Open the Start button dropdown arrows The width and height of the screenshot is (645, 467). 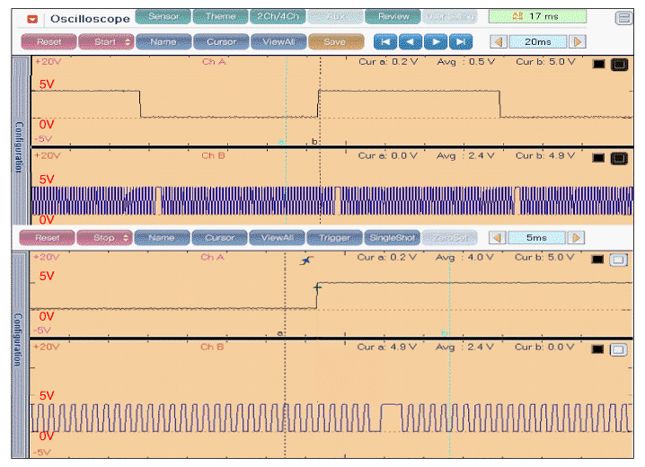(127, 42)
